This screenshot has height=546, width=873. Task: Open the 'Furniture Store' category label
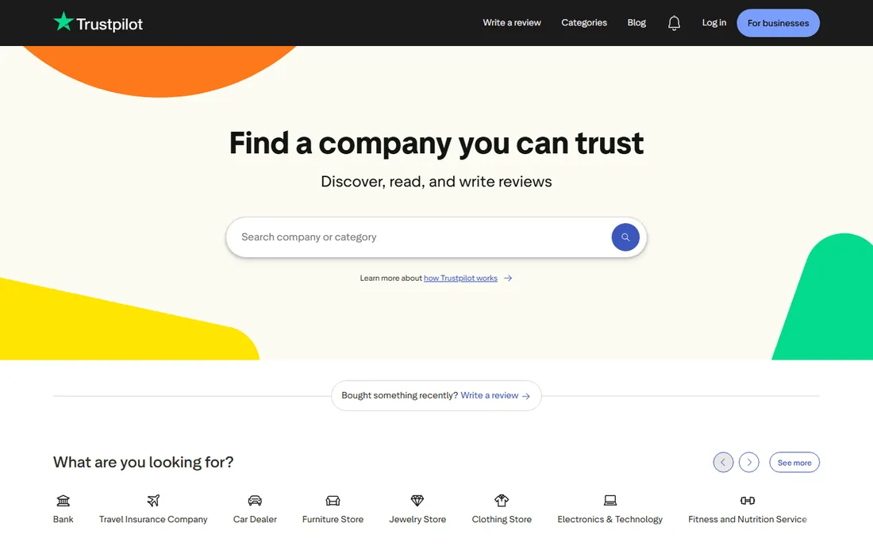point(333,519)
